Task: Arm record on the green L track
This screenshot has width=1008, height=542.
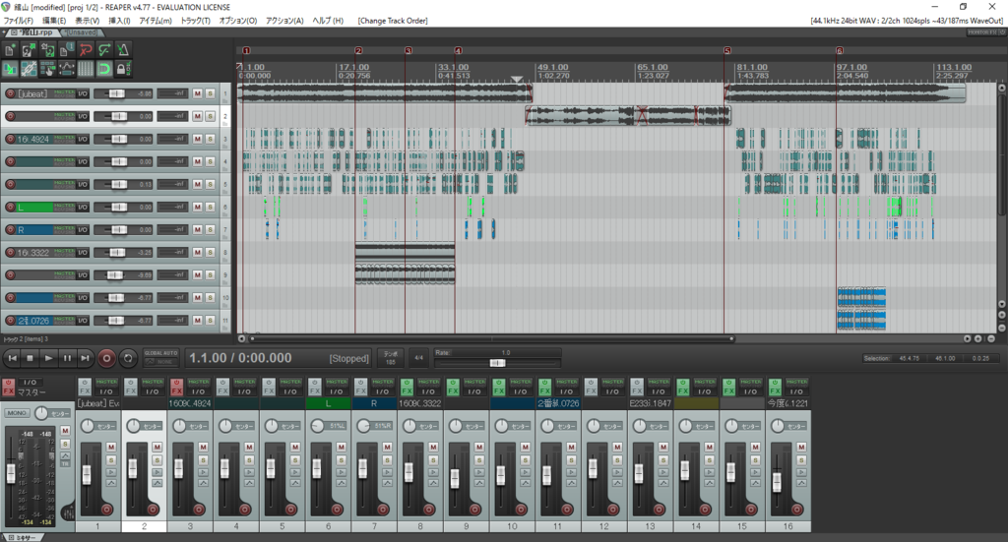Action: (10, 207)
